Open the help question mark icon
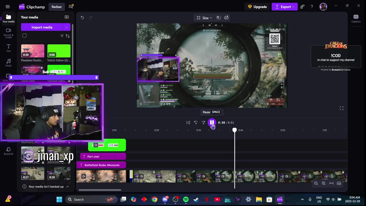 pos(312,7)
